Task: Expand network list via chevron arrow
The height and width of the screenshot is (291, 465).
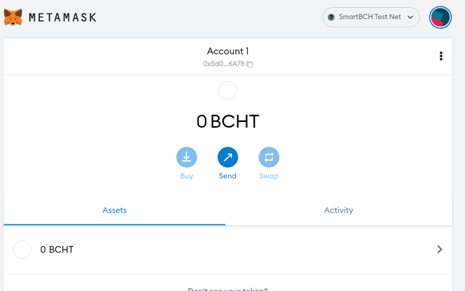Action: click(410, 17)
